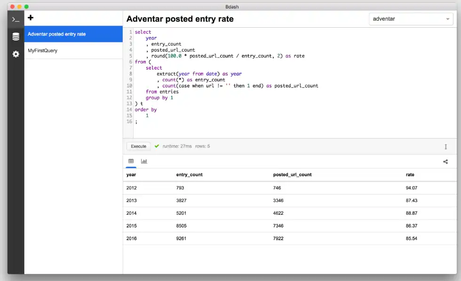461x281 pixels.
Task: Click posted url count 7922
Action: tap(278, 238)
